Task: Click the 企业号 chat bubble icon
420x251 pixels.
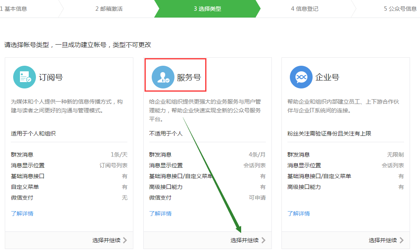Action: click(x=301, y=77)
